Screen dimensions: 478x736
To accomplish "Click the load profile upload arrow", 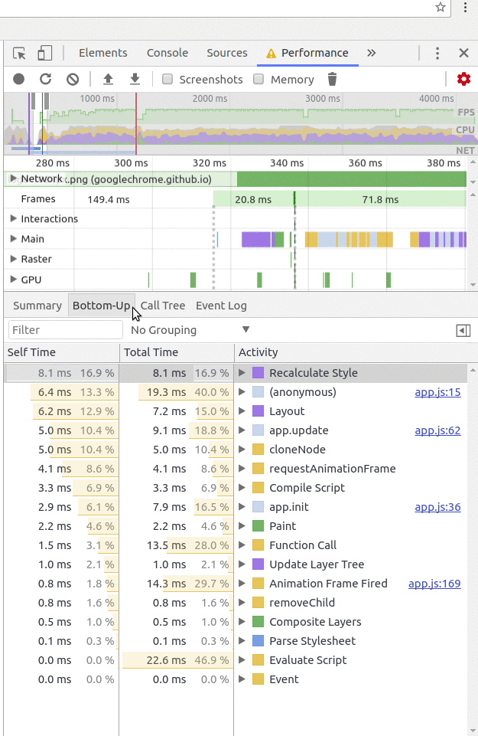I will tap(108, 79).
